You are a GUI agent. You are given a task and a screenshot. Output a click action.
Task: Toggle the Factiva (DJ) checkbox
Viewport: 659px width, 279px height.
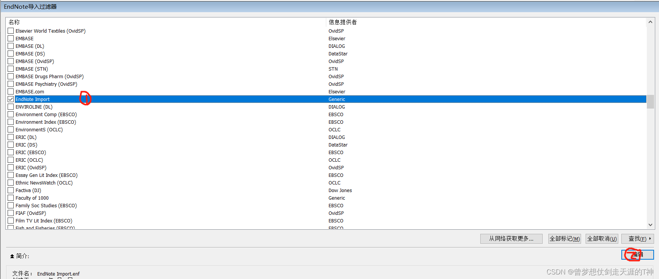11,190
